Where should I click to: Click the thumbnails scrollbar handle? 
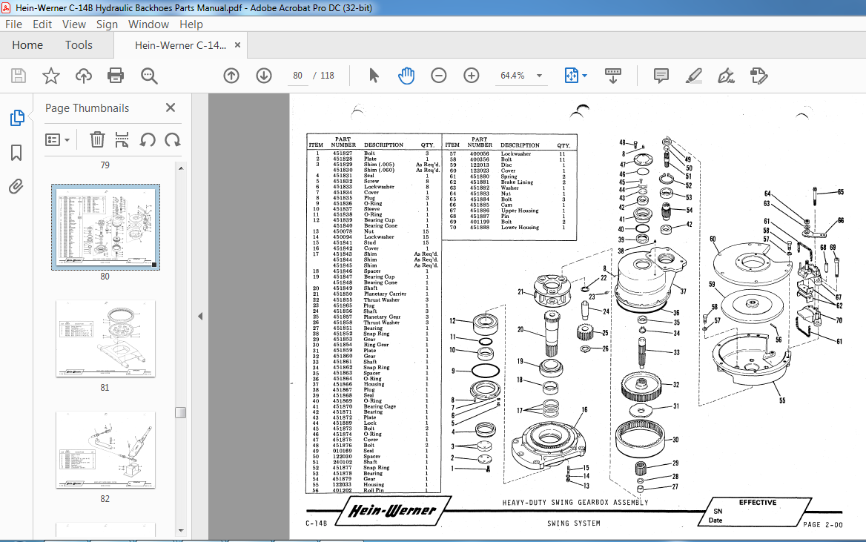pyautogui.click(x=181, y=413)
